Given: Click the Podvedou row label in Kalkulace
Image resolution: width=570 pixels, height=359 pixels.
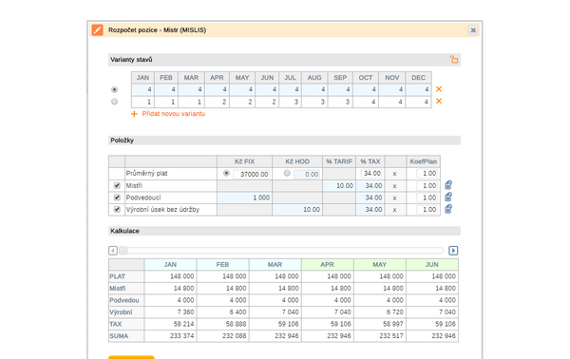Looking at the screenshot, I should pyautogui.click(x=125, y=300).
